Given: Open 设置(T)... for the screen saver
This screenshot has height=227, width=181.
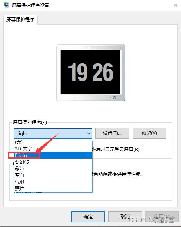Looking at the screenshot, I should point(112,133).
